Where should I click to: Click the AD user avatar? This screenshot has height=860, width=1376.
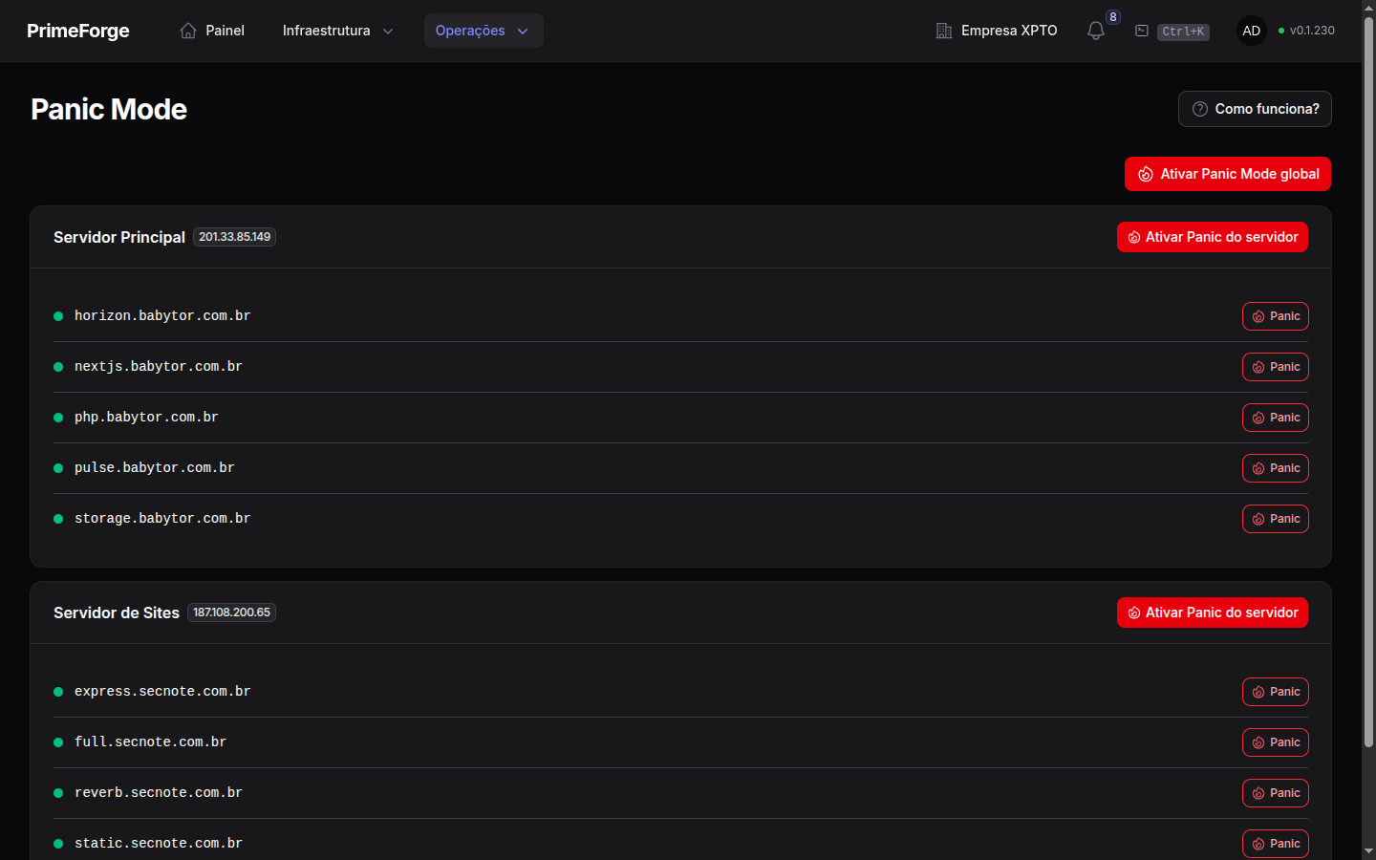[1252, 31]
